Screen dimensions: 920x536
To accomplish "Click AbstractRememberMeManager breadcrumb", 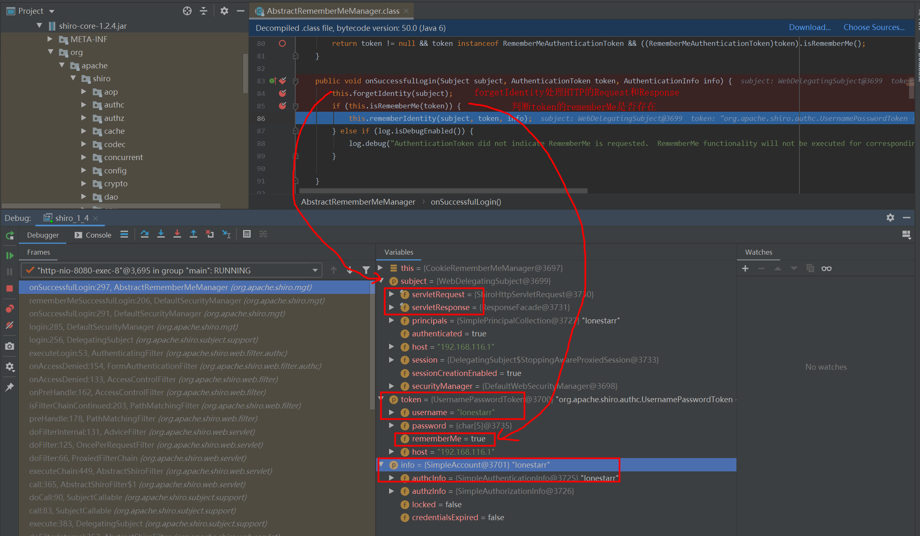I will tap(358, 202).
